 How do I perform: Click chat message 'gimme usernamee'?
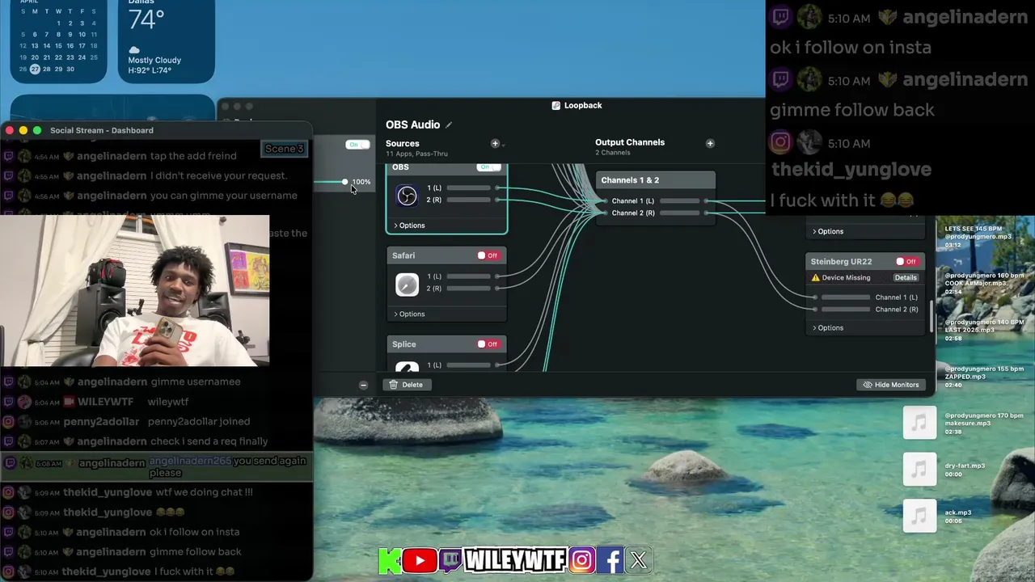point(196,382)
